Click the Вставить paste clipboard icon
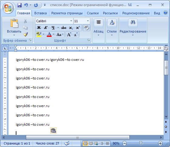Image resolution: width=170 pixels, height=147 pixels. click(14, 23)
